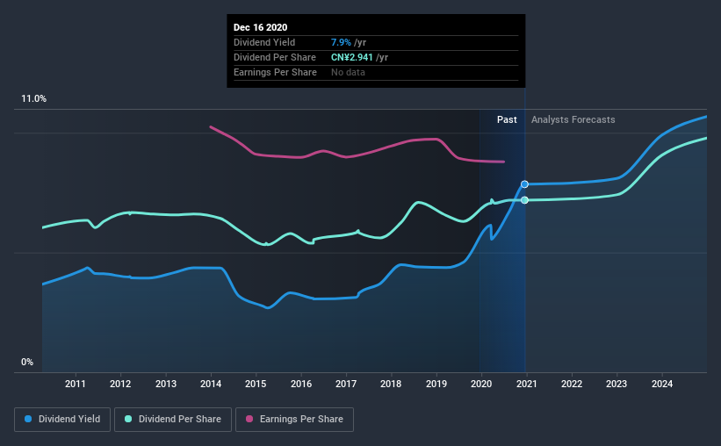The width and height of the screenshot is (721, 446).
Task: Click the Analysts Forecasts label
Action: point(573,119)
